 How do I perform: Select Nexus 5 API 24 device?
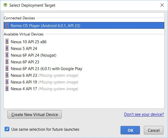point(24,49)
